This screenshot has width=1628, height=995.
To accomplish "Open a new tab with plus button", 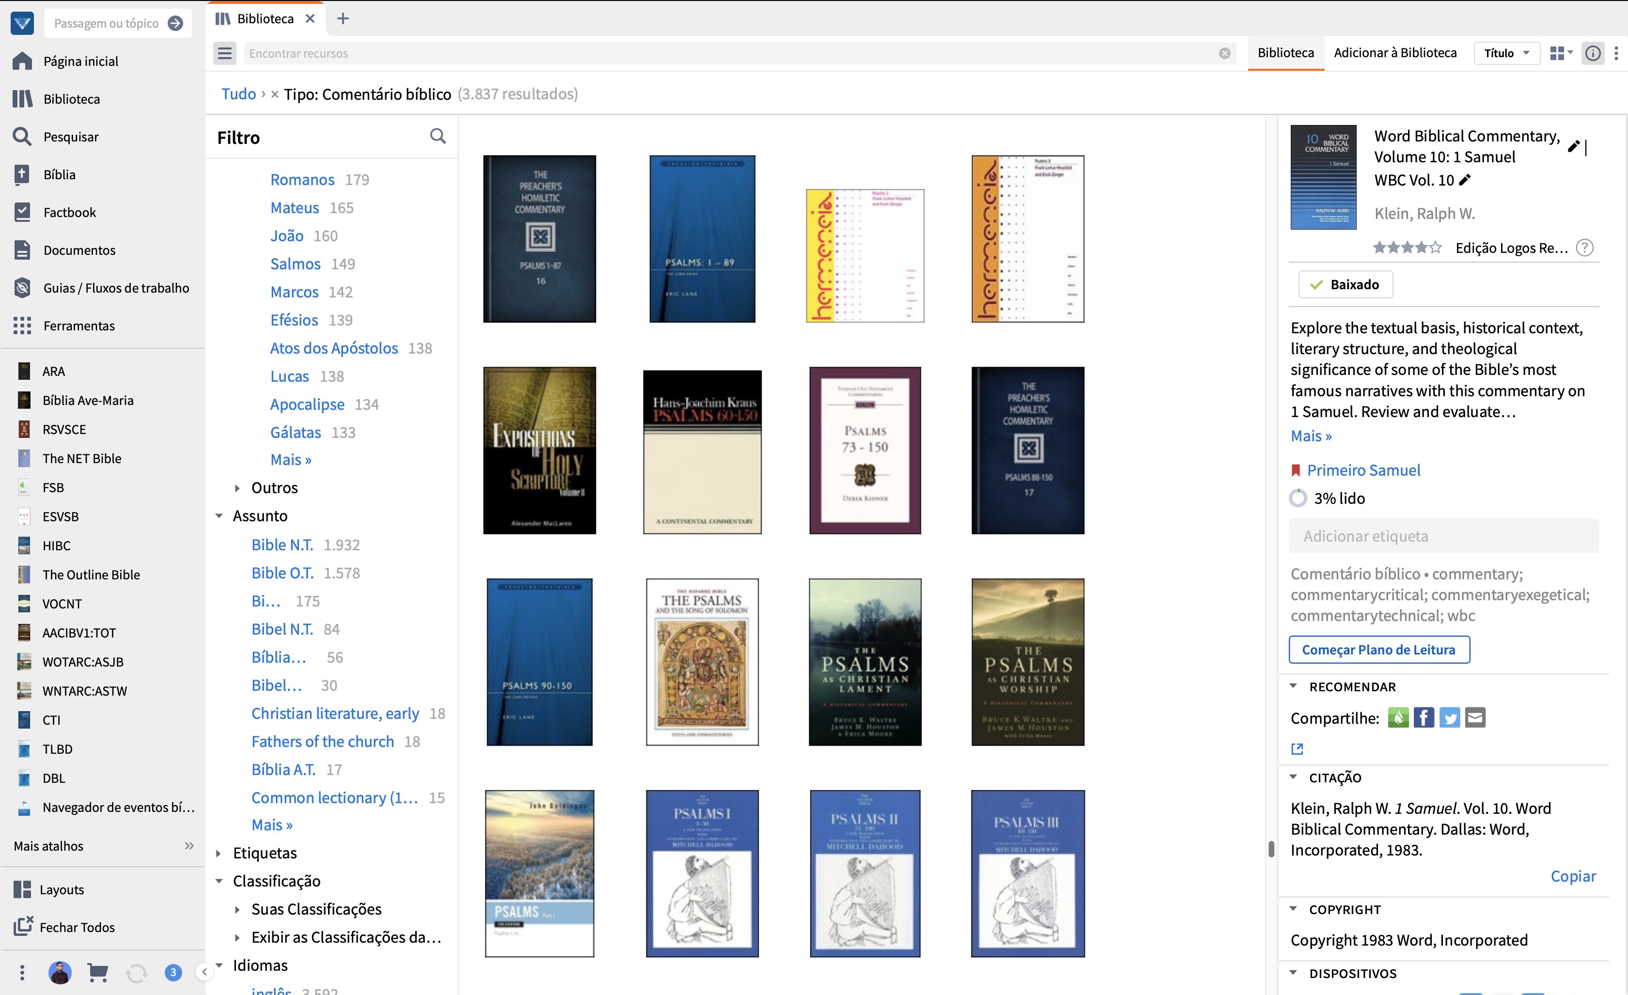I will coord(343,18).
